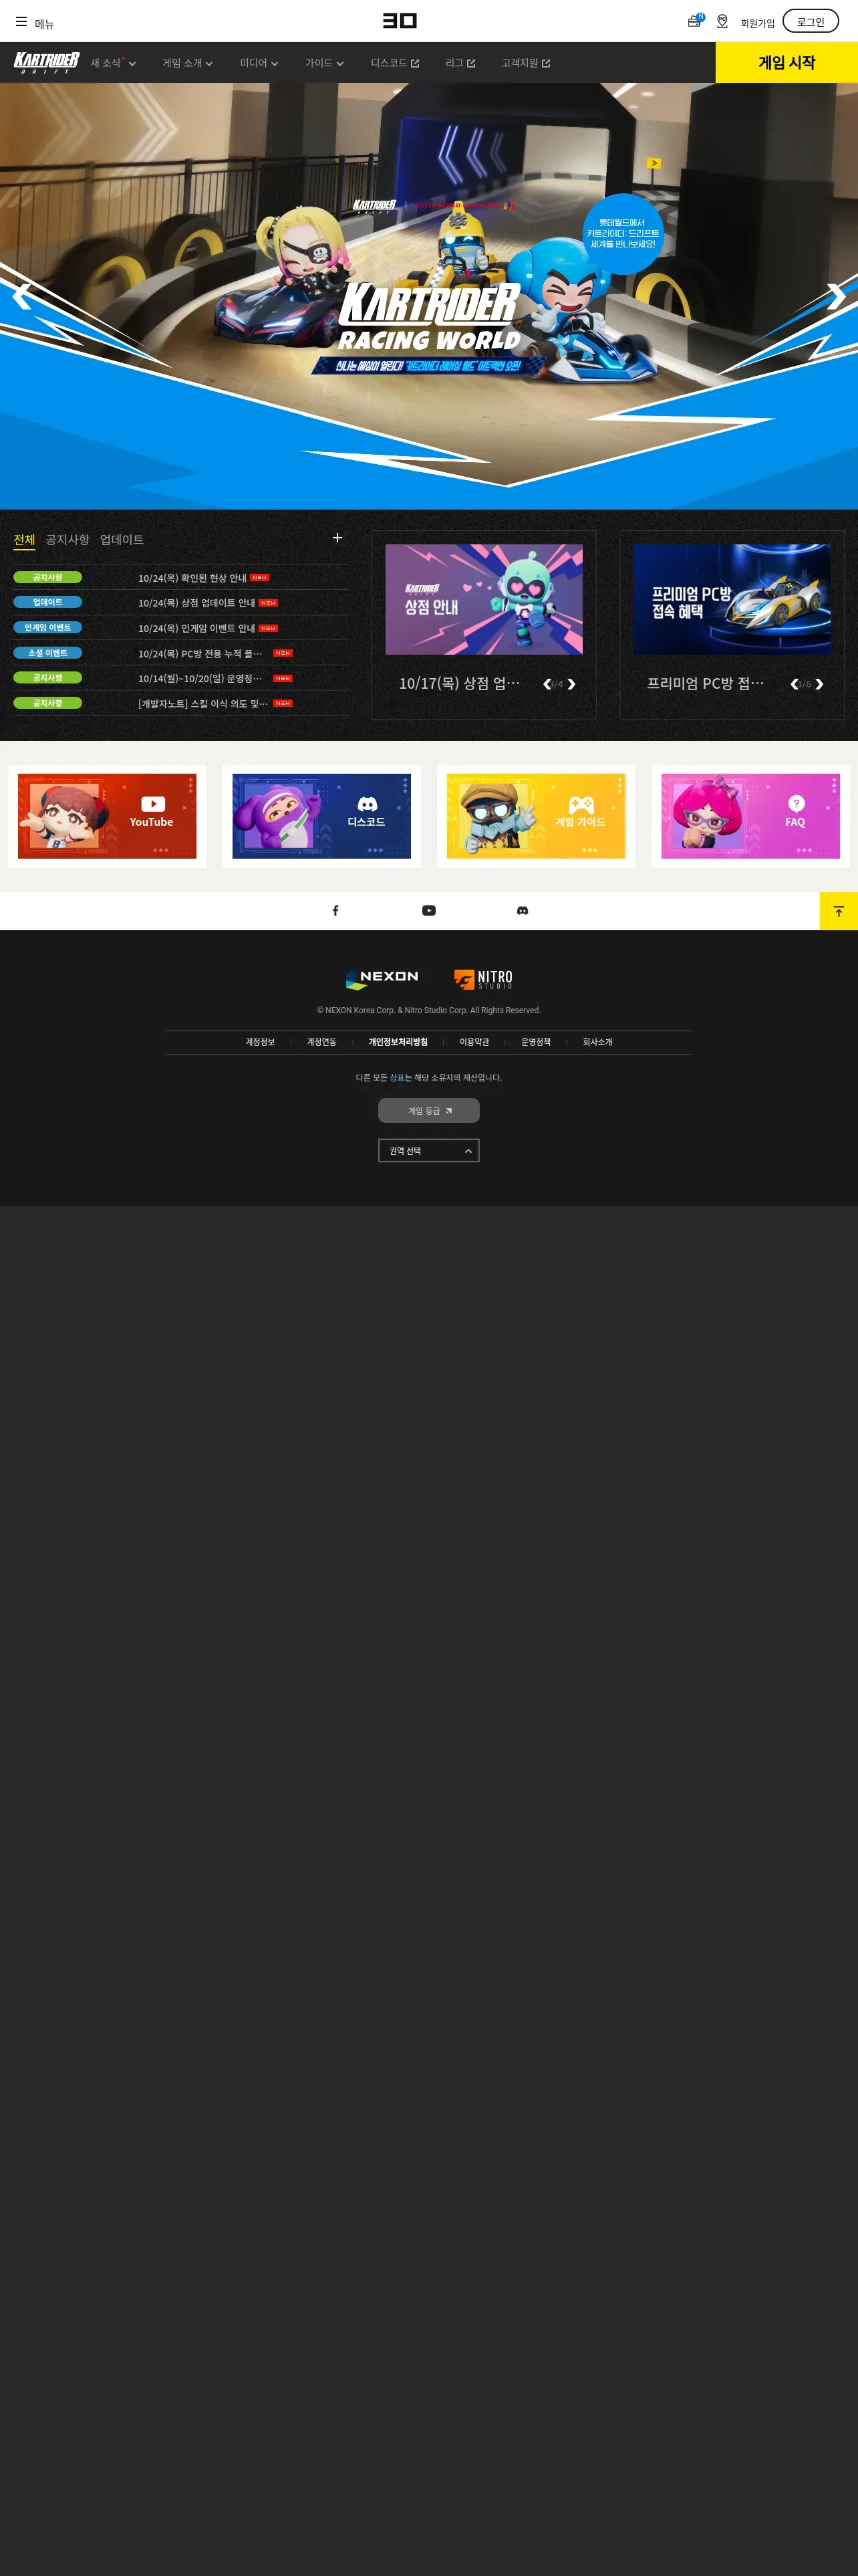858x2576 pixels.
Task: Open 계정정보 footer link
Action: point(260,1042)
